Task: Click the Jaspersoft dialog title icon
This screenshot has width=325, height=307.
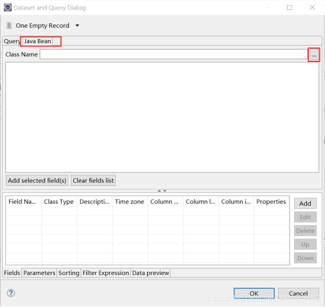Action: (8, 8)
